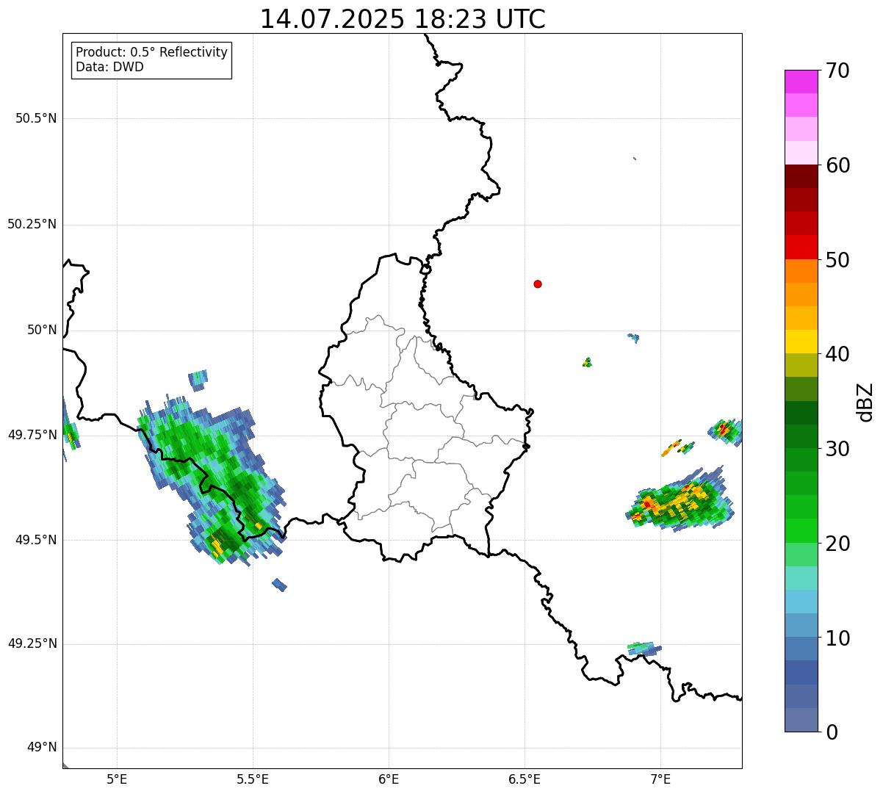Click the 'Data: DWD' label

109,67
